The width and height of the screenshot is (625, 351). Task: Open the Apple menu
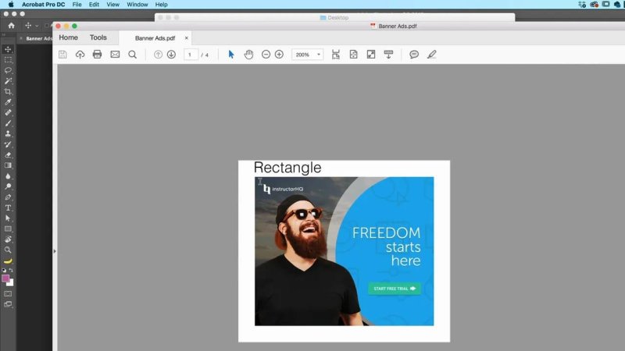pyautogui.click(x=11, y=5)
